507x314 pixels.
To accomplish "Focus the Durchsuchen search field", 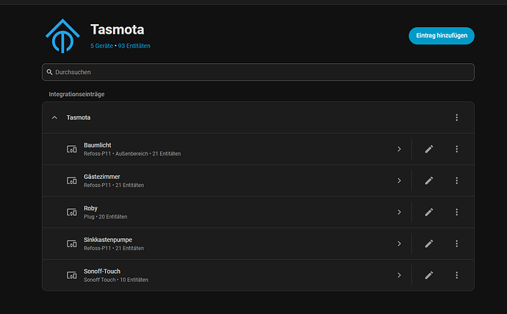I will (x=258, y=72).
